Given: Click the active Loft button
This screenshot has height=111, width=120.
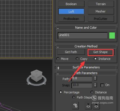Looking at the screenshot, I should click(x=71, y=11).
